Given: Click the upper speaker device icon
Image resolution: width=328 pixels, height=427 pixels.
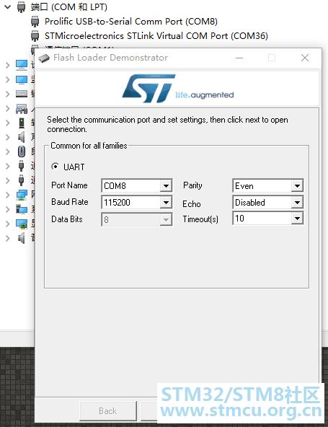Looking at the screenshot, I should [x=22, y=137].
